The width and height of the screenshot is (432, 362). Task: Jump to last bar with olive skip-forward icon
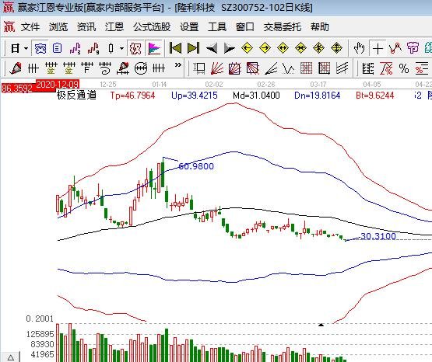pyautogui.click(x=193, y=48)
